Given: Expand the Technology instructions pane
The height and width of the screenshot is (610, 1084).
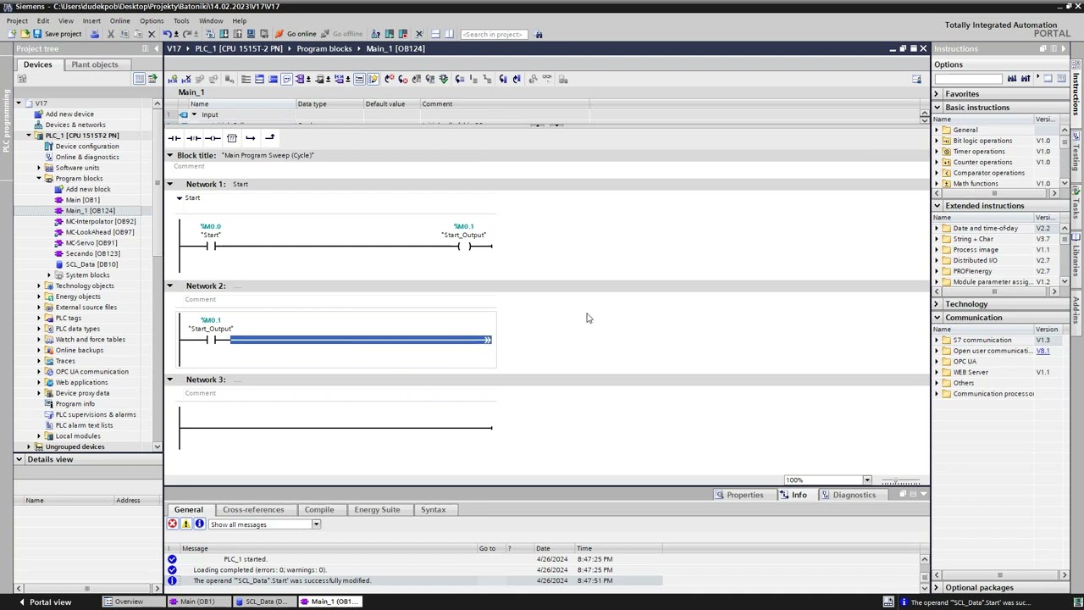Looking at the screenshot, I should click(x=937, y=304).
